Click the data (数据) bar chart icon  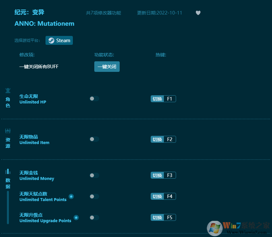[8, 171]
